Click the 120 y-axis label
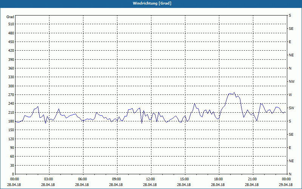The image size is (302, 189). tap(11, 139)
